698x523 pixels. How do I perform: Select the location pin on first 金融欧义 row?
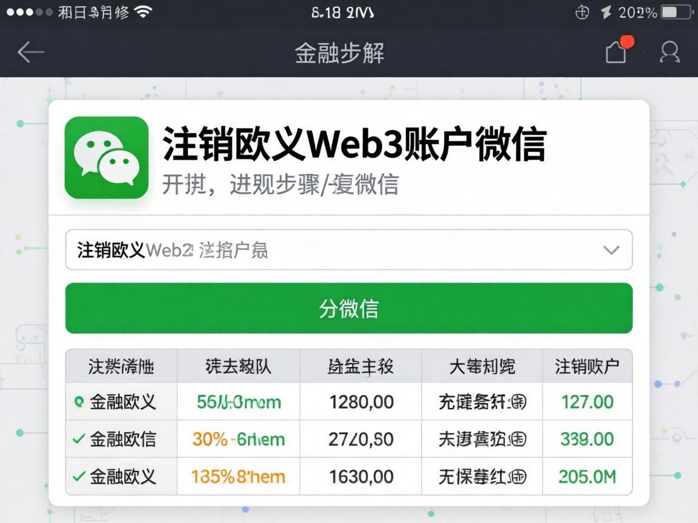(79, 402)
